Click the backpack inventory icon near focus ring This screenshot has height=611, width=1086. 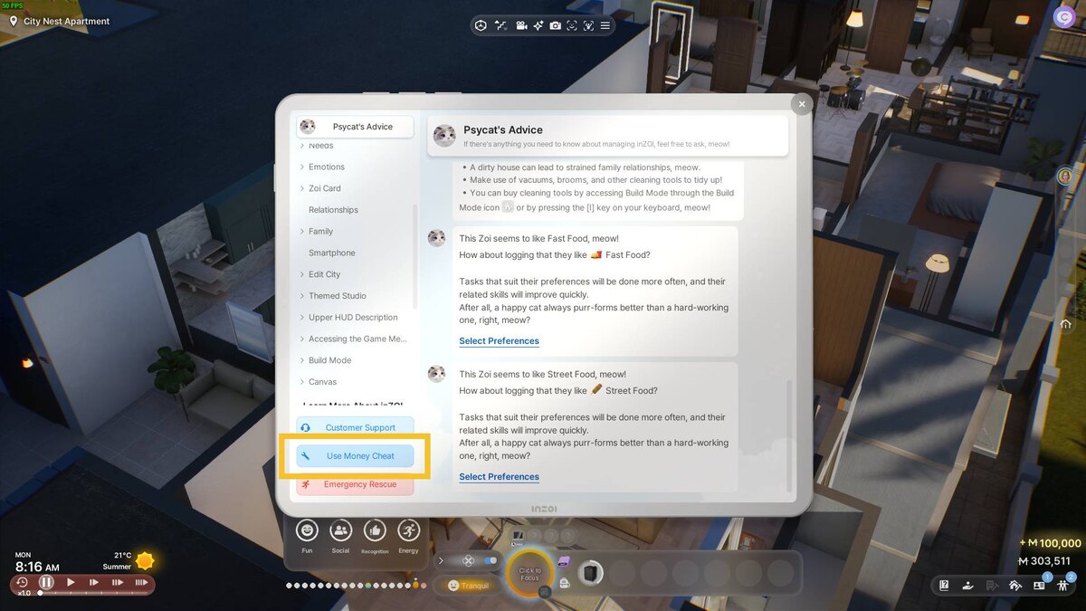click(x=565, y=583)
